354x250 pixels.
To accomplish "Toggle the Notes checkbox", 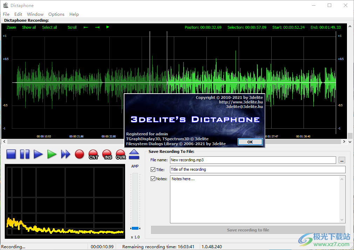I will pos(153,179).
